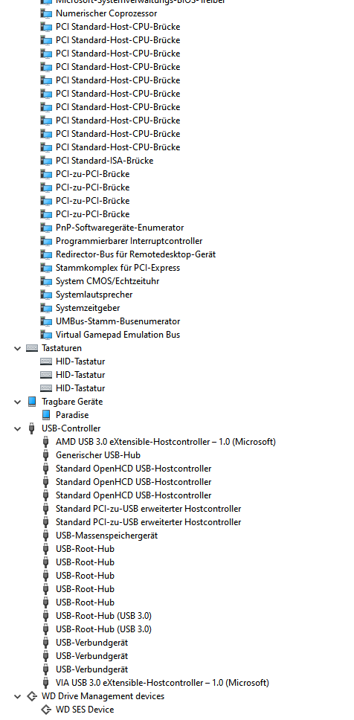The width and height of the screenshot is (354, 720).
Task: Select System CMOS/Echtzeituhr device
Action: coord(107,281)
